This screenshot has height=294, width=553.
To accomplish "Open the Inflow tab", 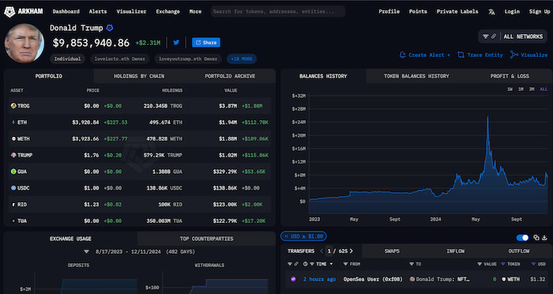I will (x=455, y=251).
